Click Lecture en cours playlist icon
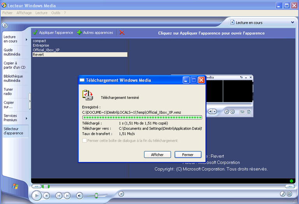 232,22
